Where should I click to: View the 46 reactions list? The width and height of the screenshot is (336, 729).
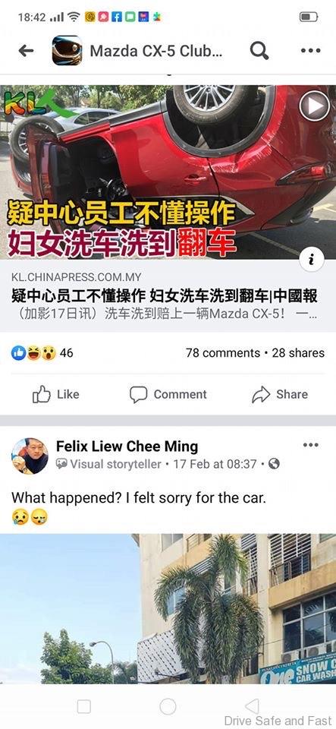[42, 353]
